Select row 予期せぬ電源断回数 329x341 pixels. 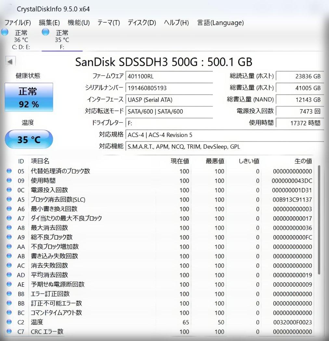pos(160,284)
